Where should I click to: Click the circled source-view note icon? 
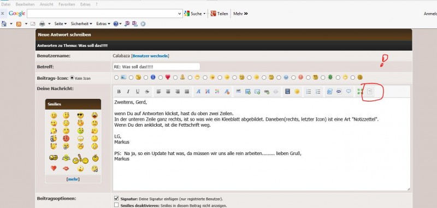370,92
